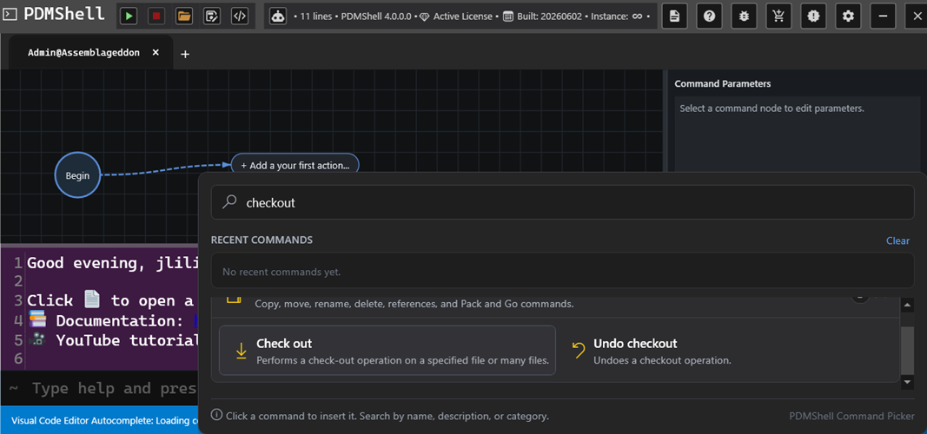Clear recent commands with Clear link
The width and height of the screenshot is (927, 434).
tap(897, 240)
